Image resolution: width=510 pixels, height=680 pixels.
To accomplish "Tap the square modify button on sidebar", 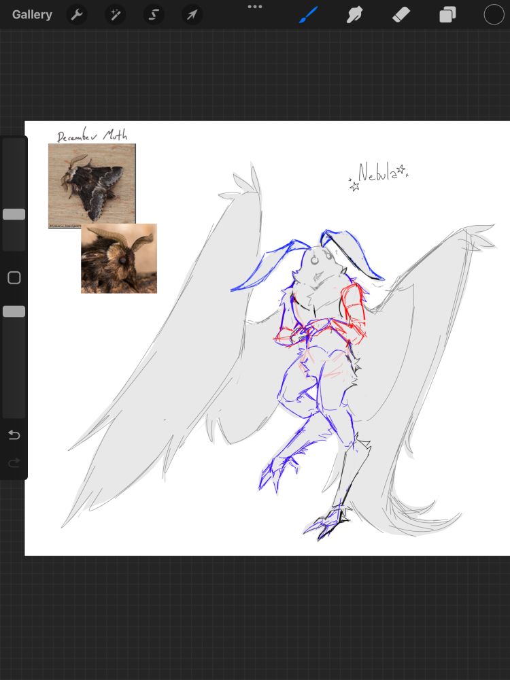I will point(14,277).
